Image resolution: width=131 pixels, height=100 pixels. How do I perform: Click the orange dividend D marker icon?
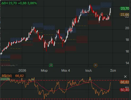[x=96, y=65]
